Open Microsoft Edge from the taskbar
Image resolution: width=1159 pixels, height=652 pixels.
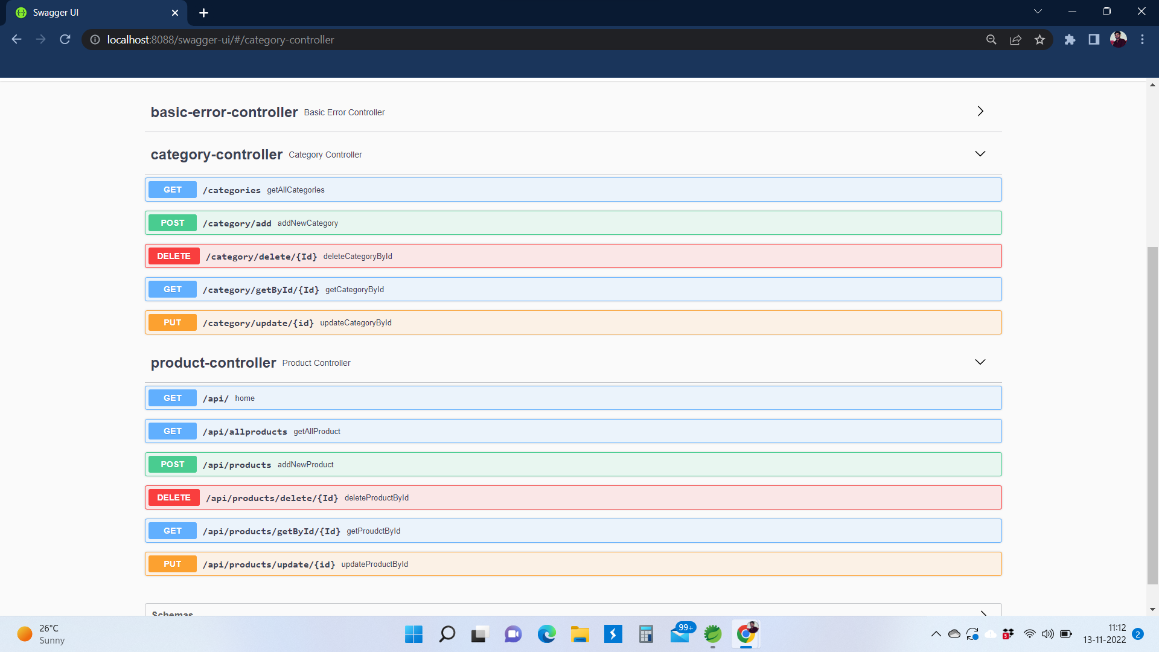tap(546, 634)
